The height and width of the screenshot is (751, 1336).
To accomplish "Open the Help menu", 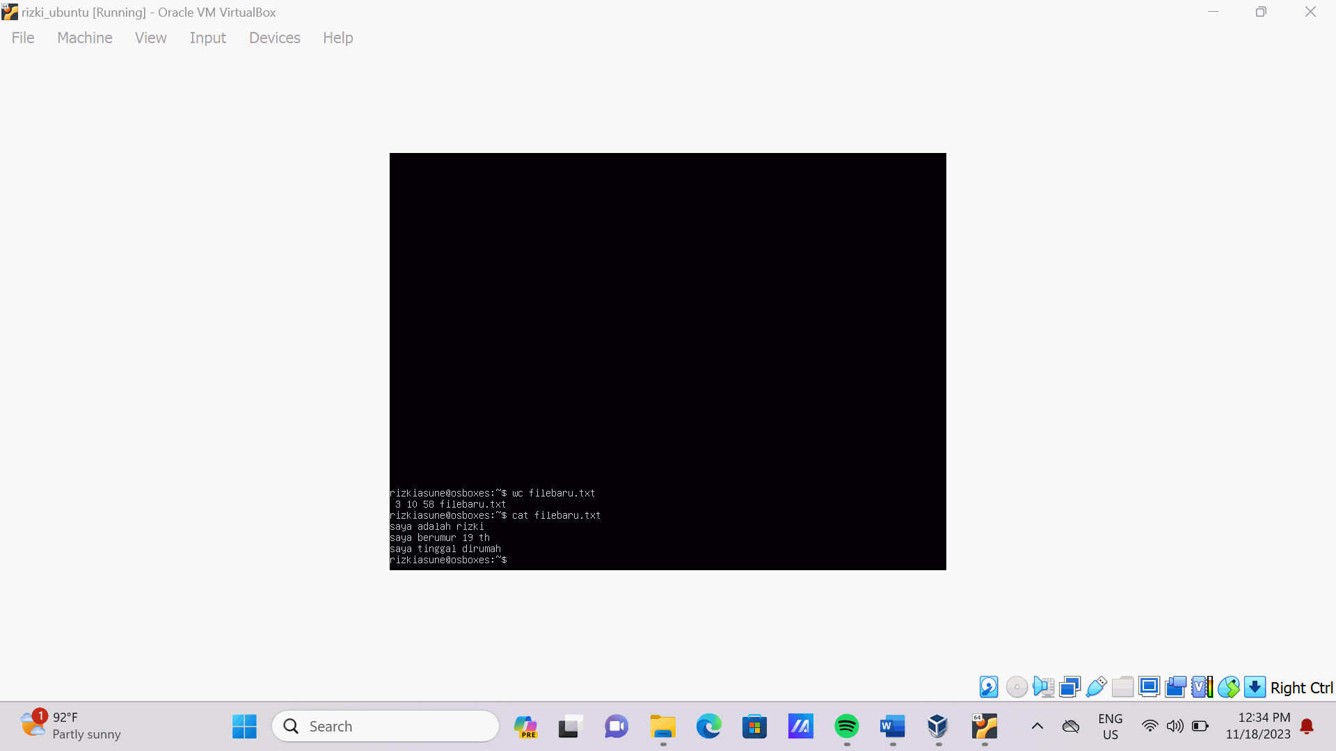I will pyautogui.click(x=338, y=38).
